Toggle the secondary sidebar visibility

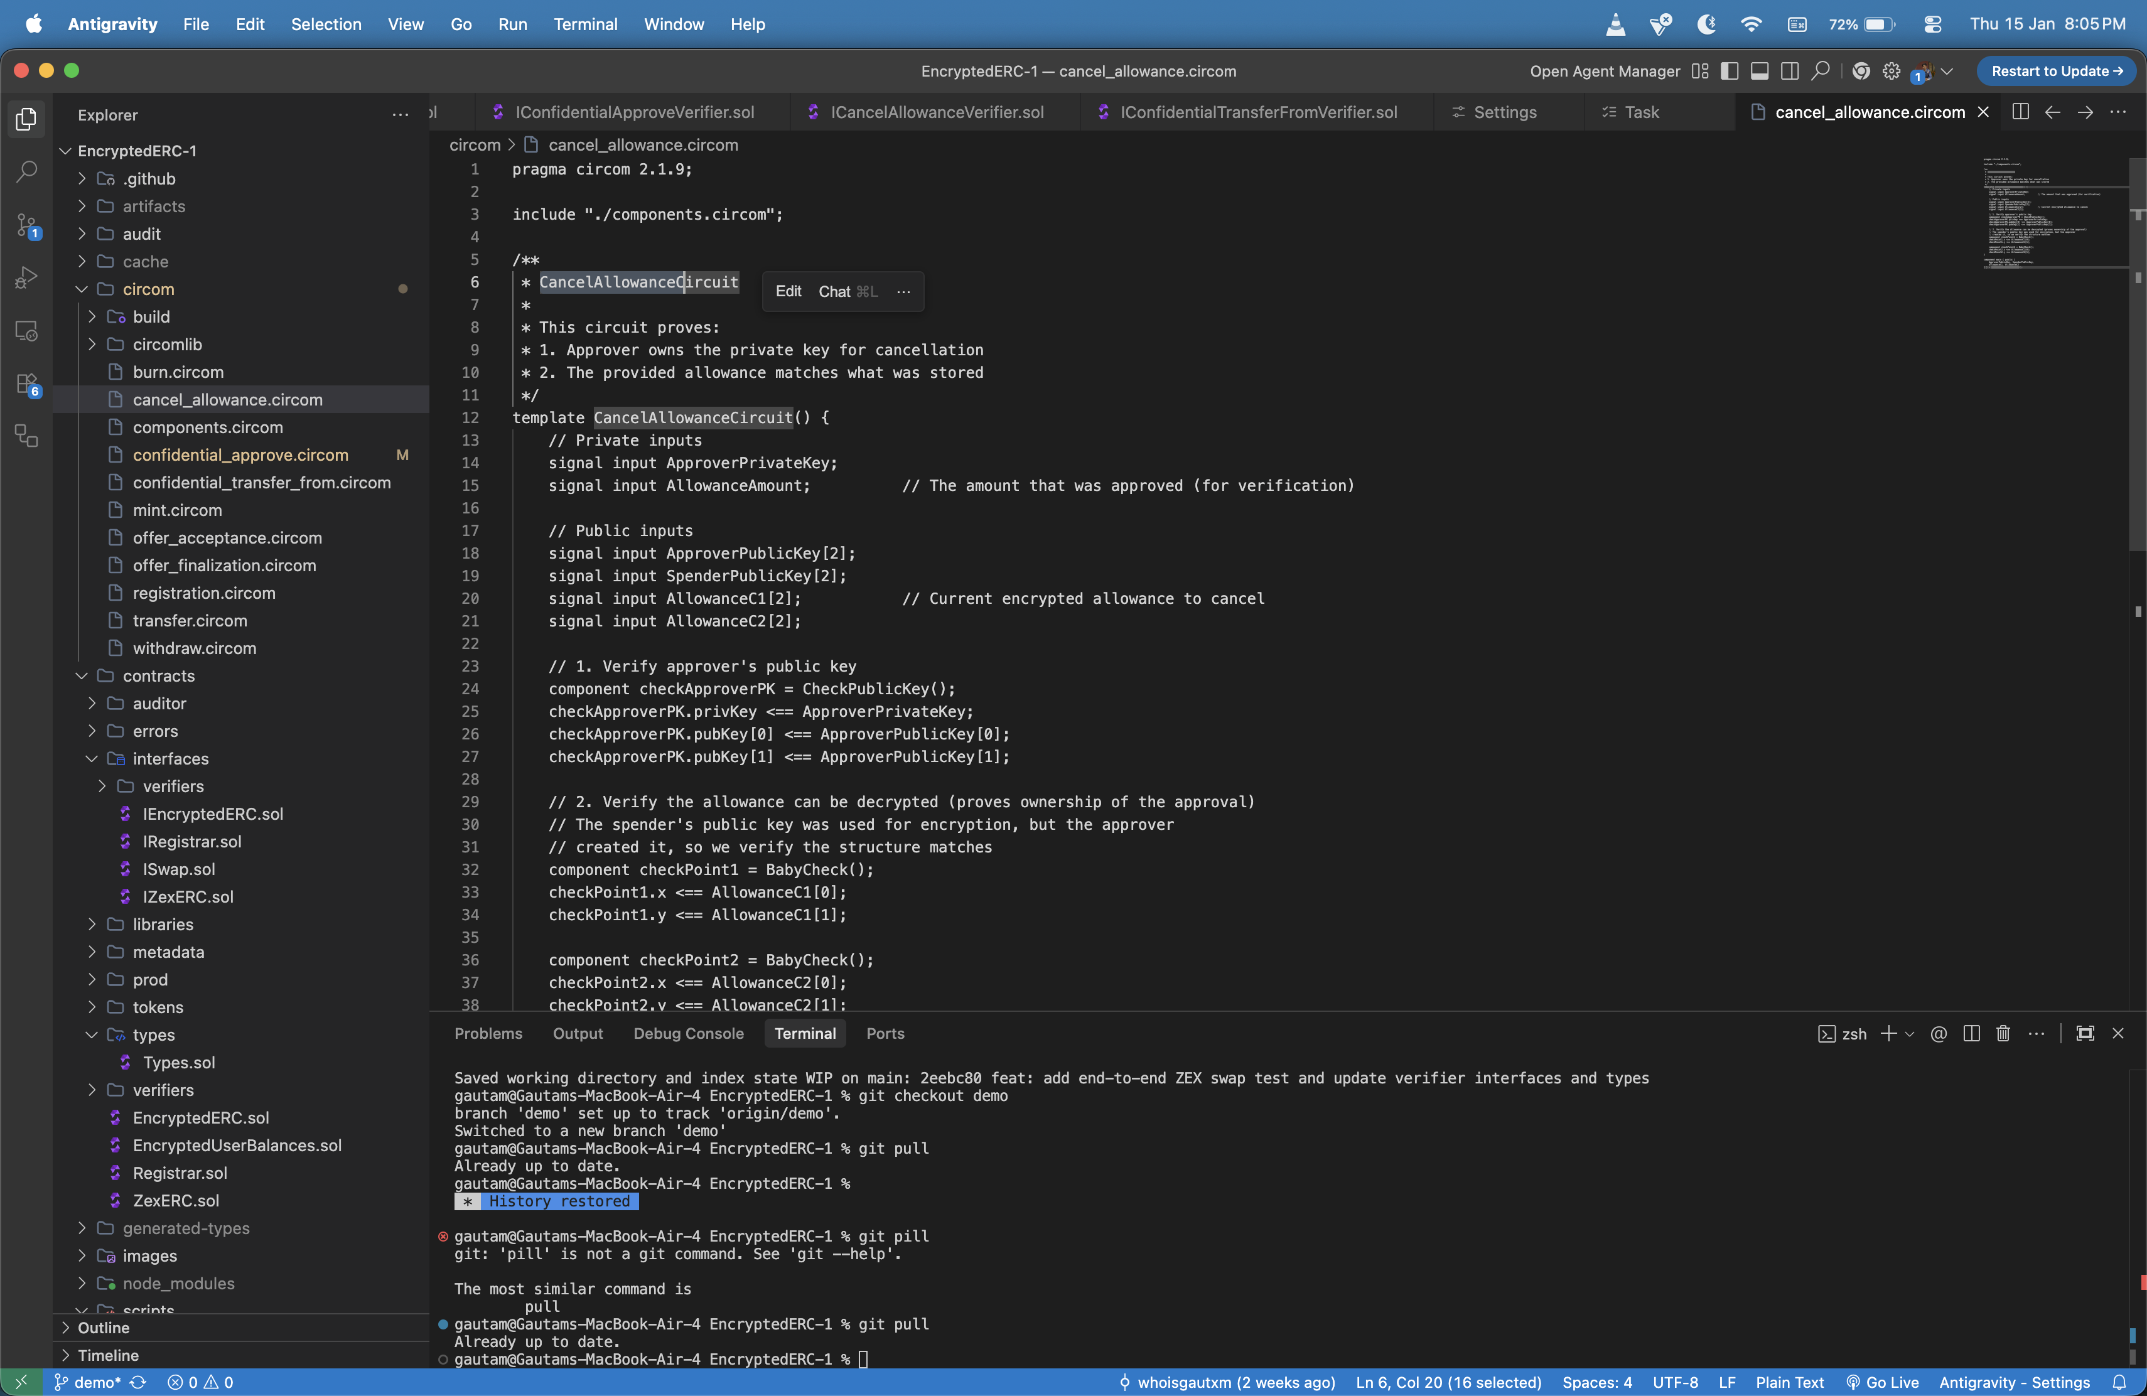1790,71
